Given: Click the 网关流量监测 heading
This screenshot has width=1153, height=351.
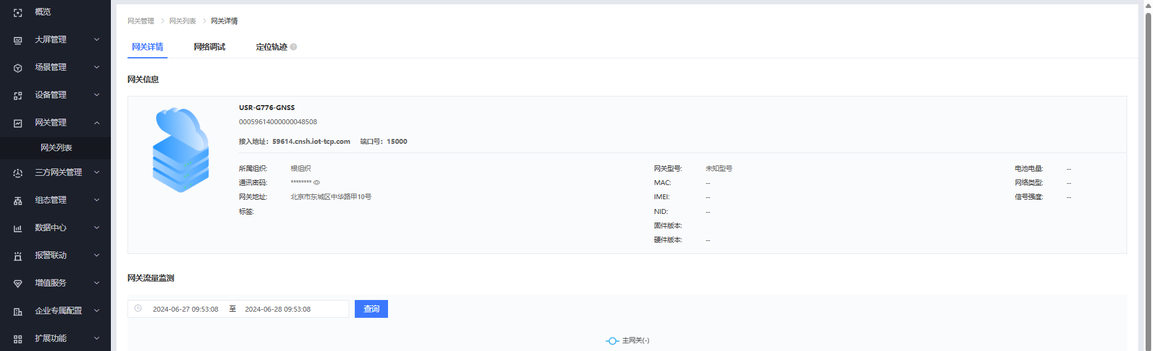Looking at the screenshot, I should click(x=151, y=278).
